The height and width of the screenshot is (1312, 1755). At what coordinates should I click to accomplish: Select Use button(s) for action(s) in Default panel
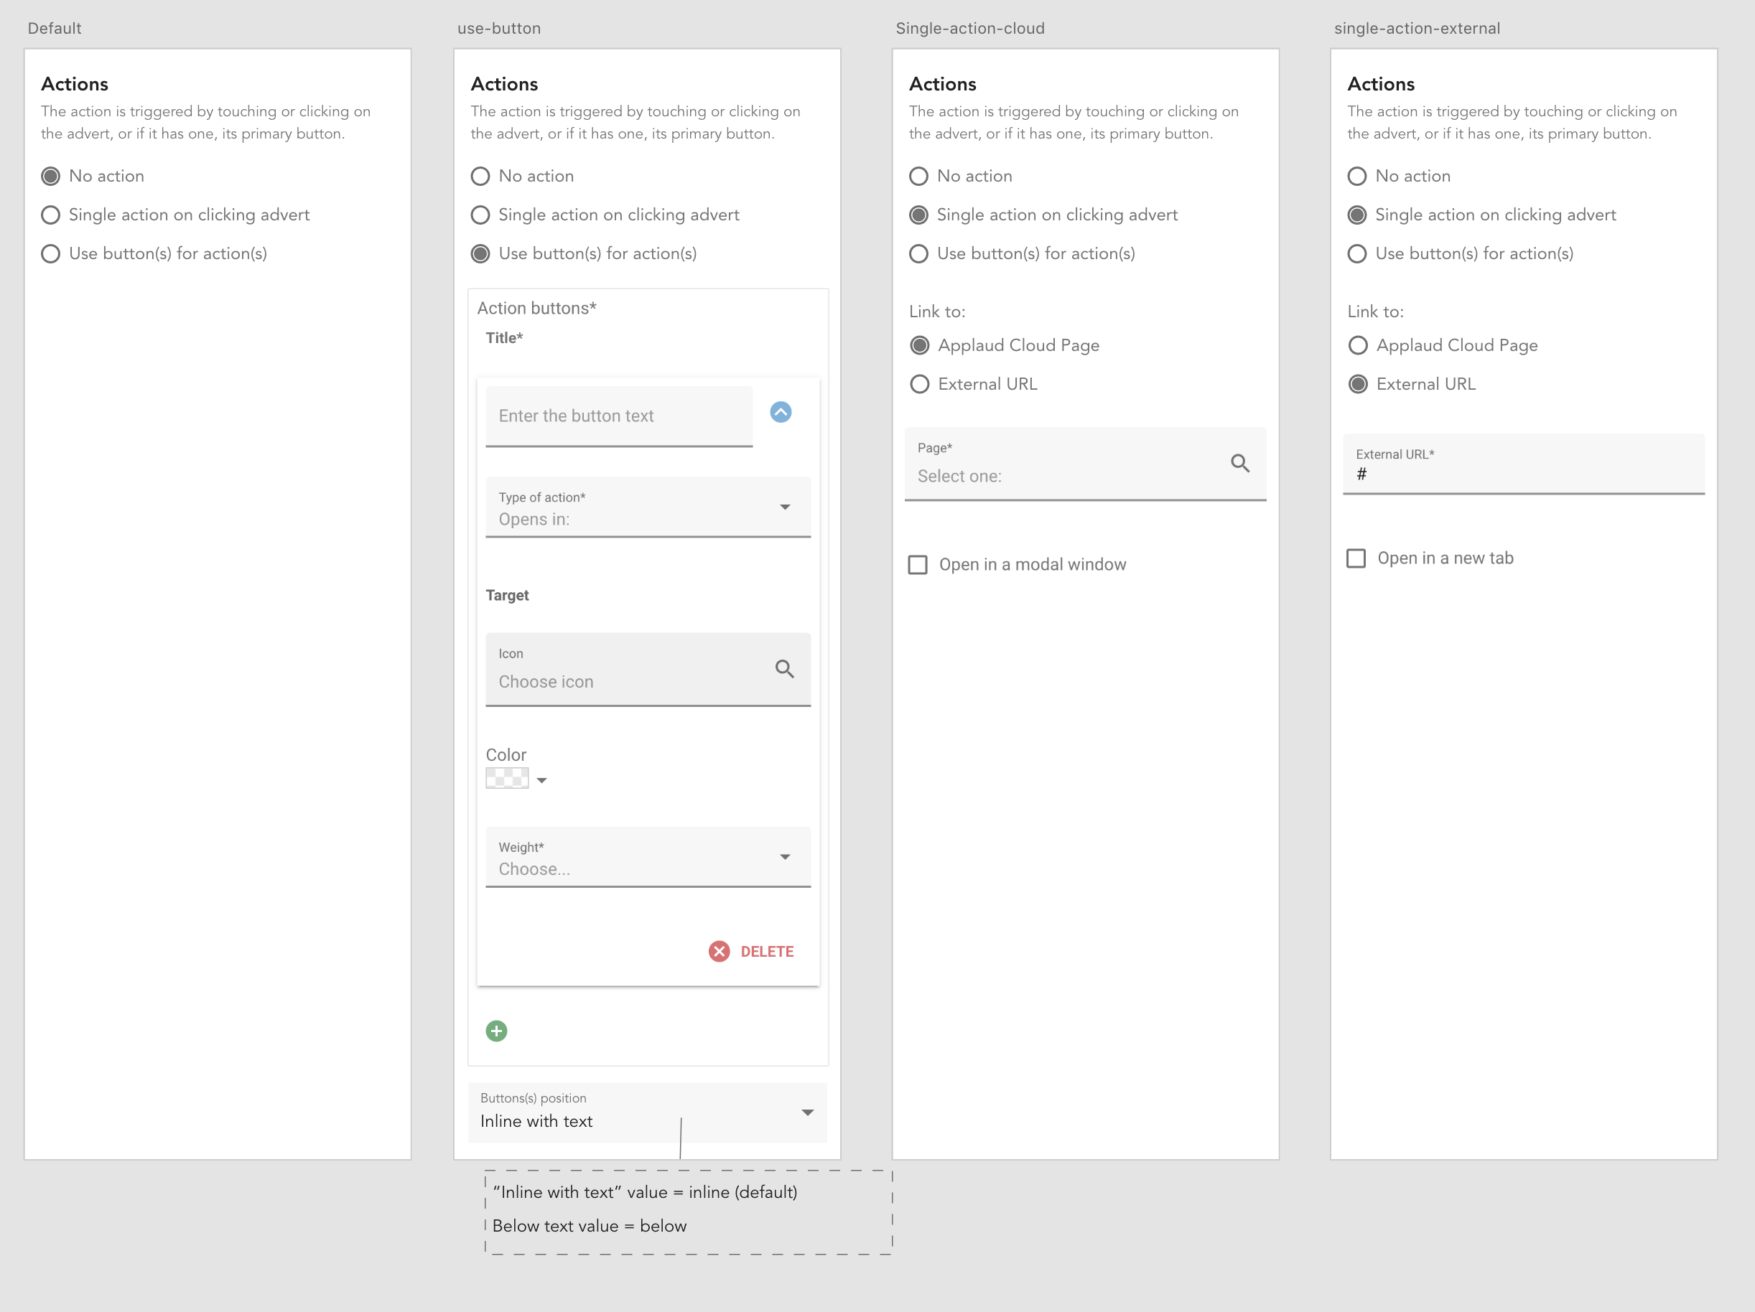pos(51,254)
